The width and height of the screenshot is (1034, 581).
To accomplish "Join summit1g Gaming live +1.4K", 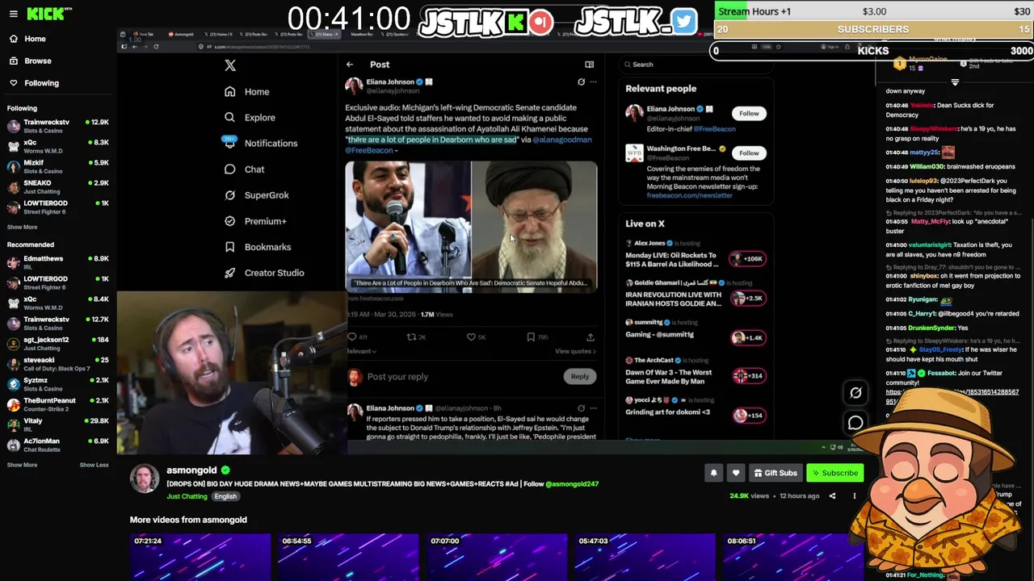I will pyautogui.click(x=747, y=338).
